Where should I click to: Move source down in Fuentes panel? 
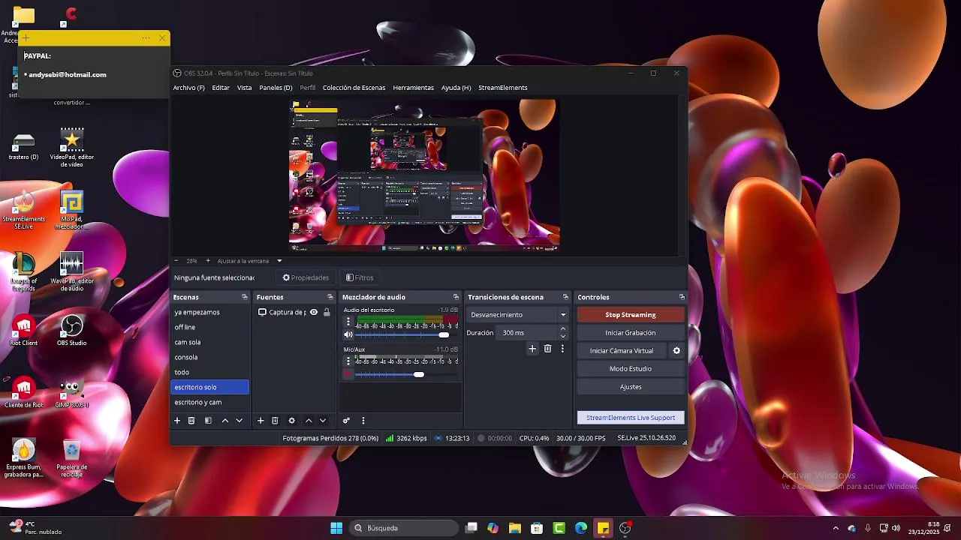(x=323, y=421)
